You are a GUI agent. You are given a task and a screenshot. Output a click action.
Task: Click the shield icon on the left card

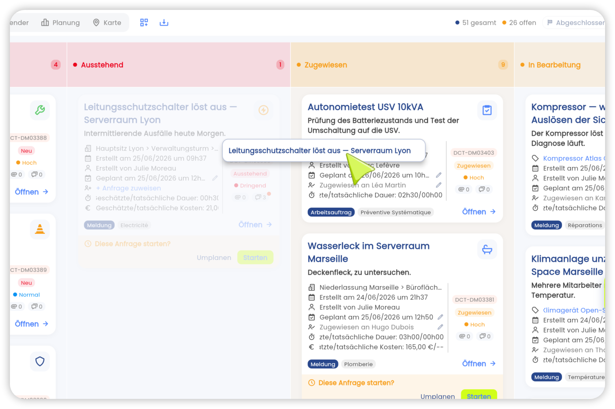(40, 361)
